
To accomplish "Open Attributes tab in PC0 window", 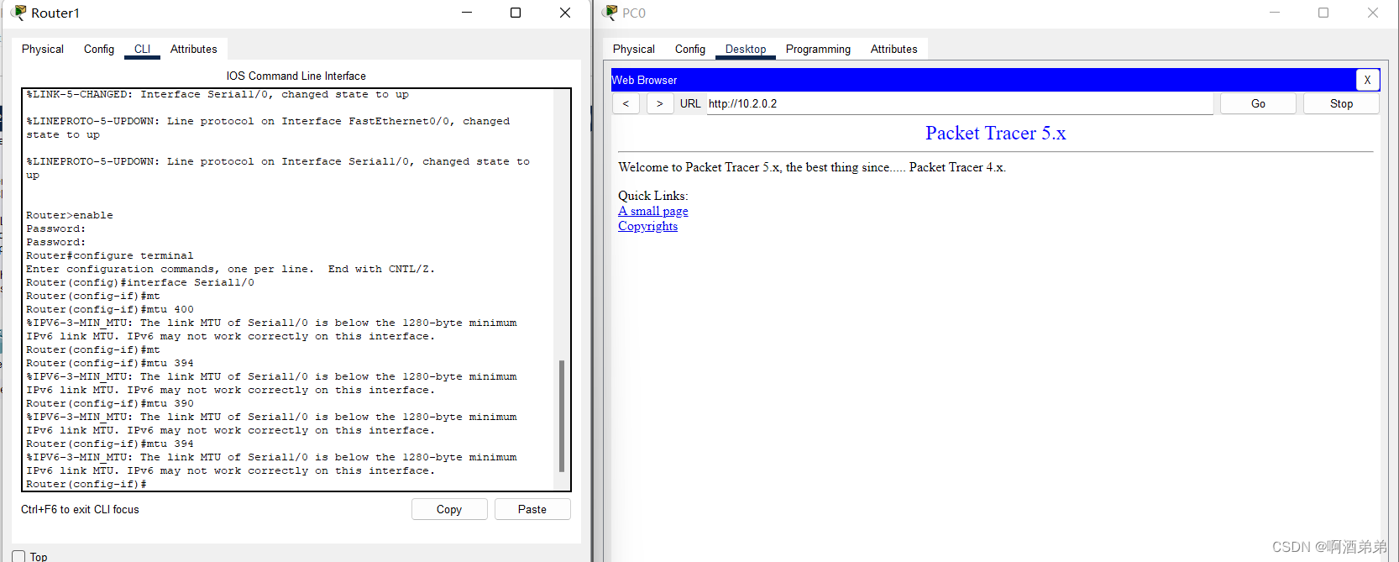I will 894,49.
